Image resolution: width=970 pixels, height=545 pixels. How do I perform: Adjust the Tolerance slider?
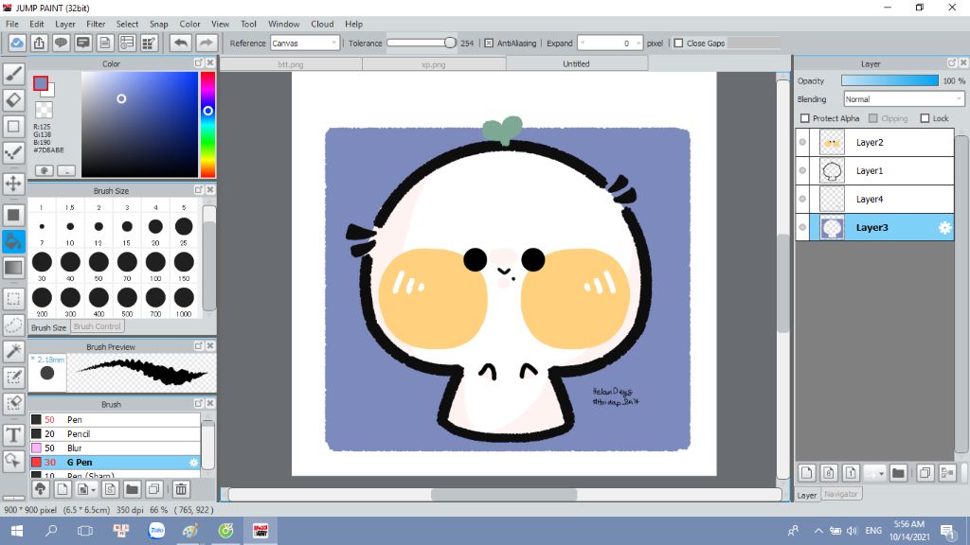[x=421, y=43]
